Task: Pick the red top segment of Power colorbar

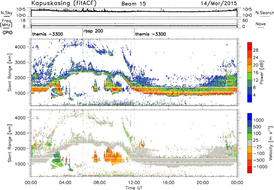Action: click(250, 46)
